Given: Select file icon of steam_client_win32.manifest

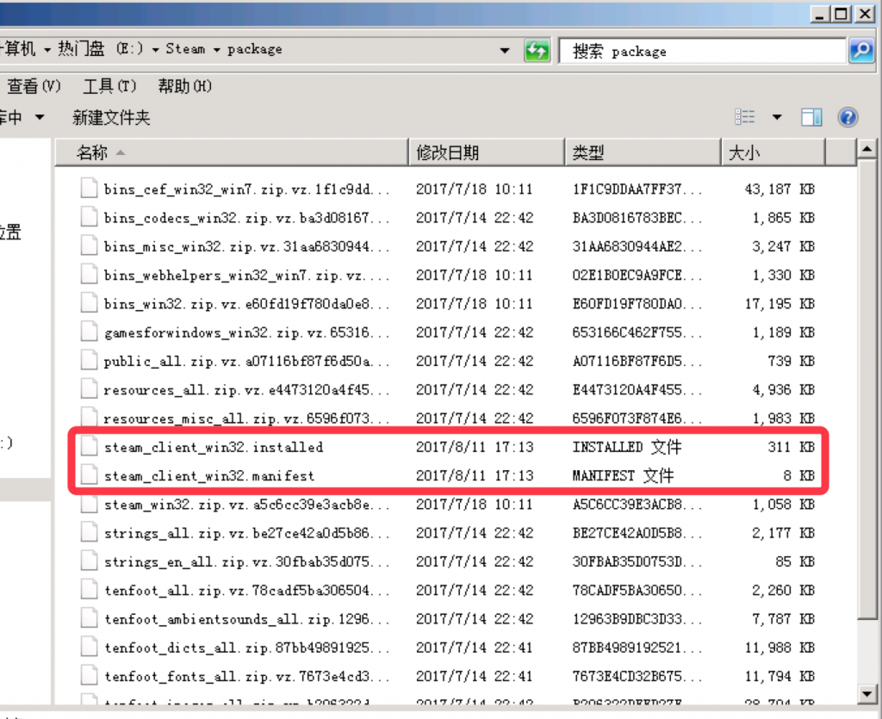Looking at the screenshot, I should pyautogui.click(x=89, y=474).
